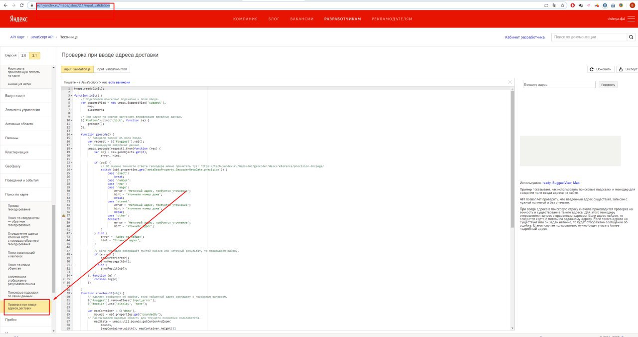Open the Анимация метки sidebar item
This screenshot has height=337, width=638.
click(x=19, y=84)
